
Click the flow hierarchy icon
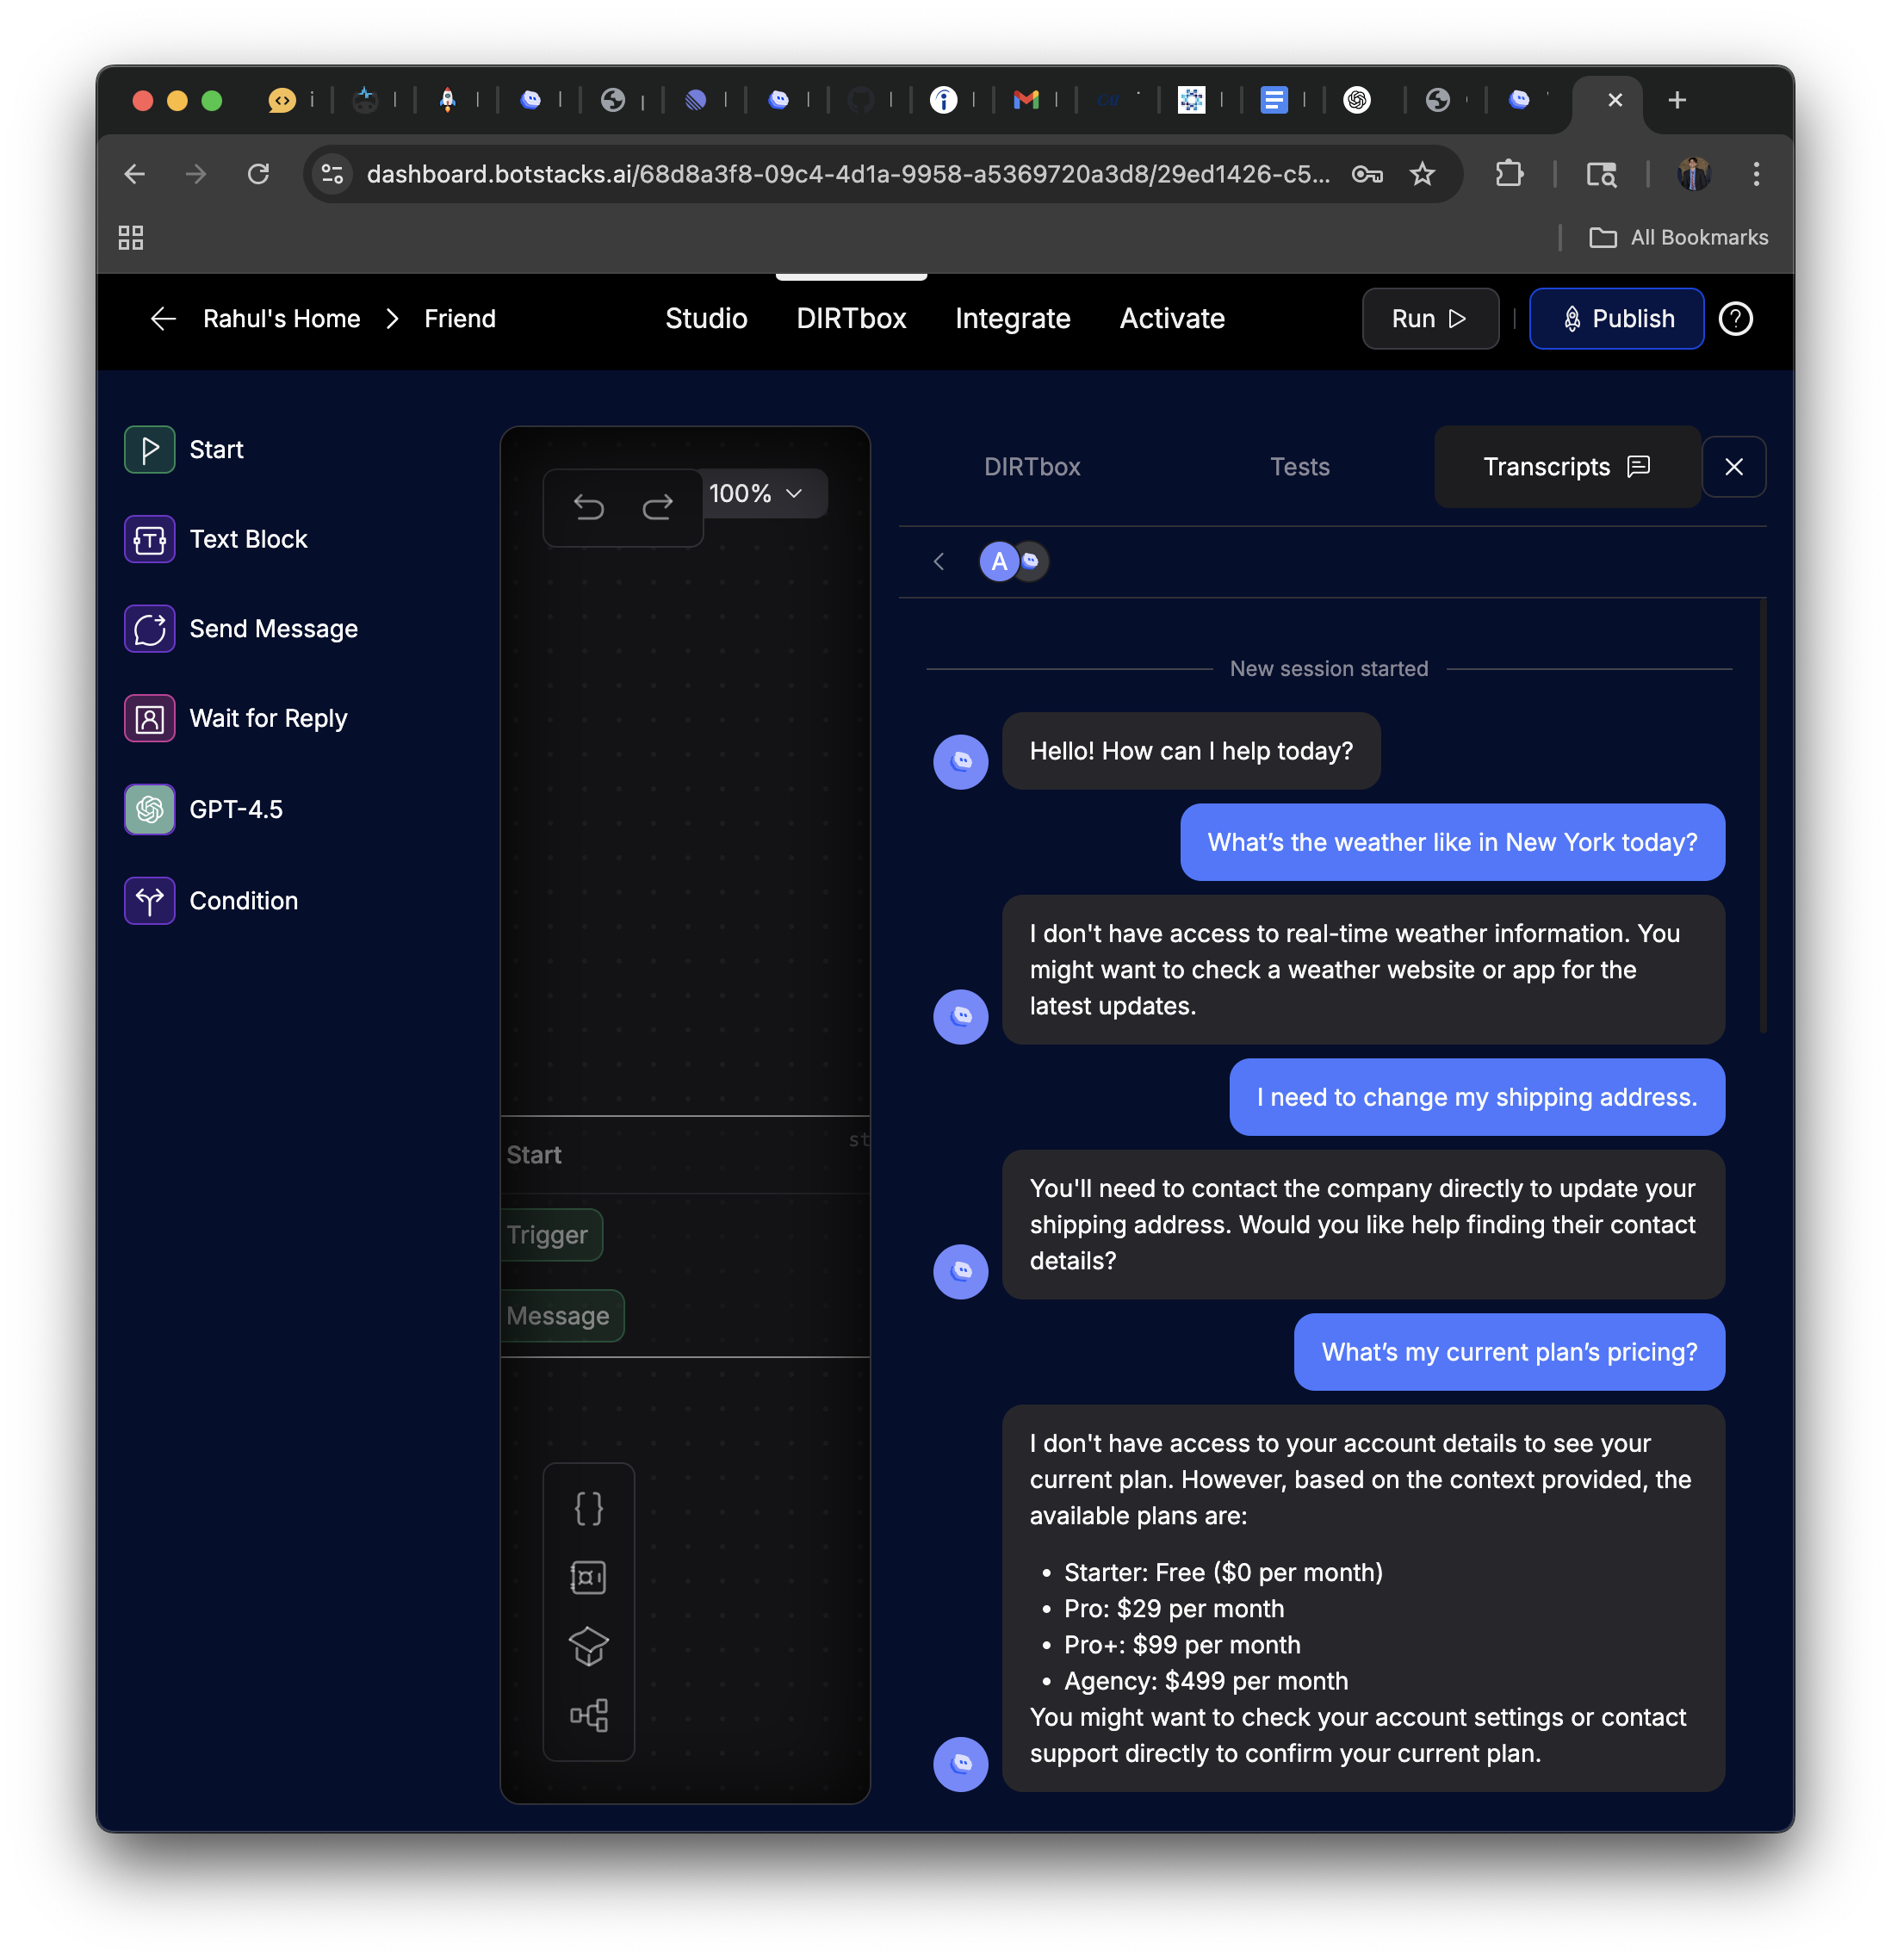point(588,1715)
